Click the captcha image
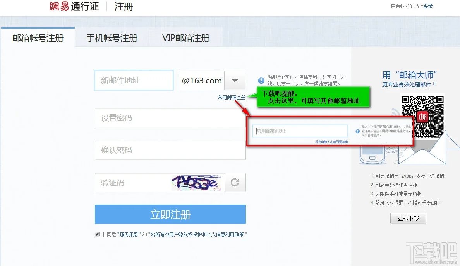 click(x=196, y=183)
